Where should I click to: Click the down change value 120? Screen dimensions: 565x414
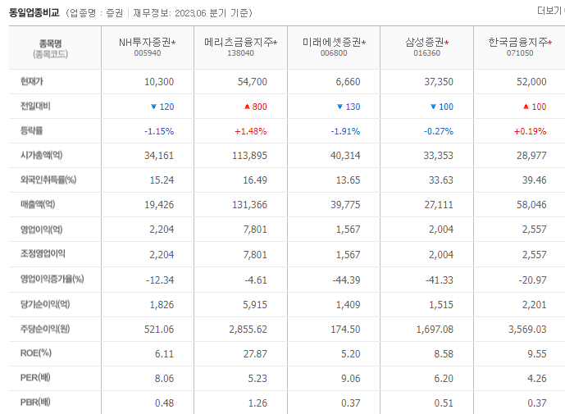pyautogui.click(x=166, y=107)
